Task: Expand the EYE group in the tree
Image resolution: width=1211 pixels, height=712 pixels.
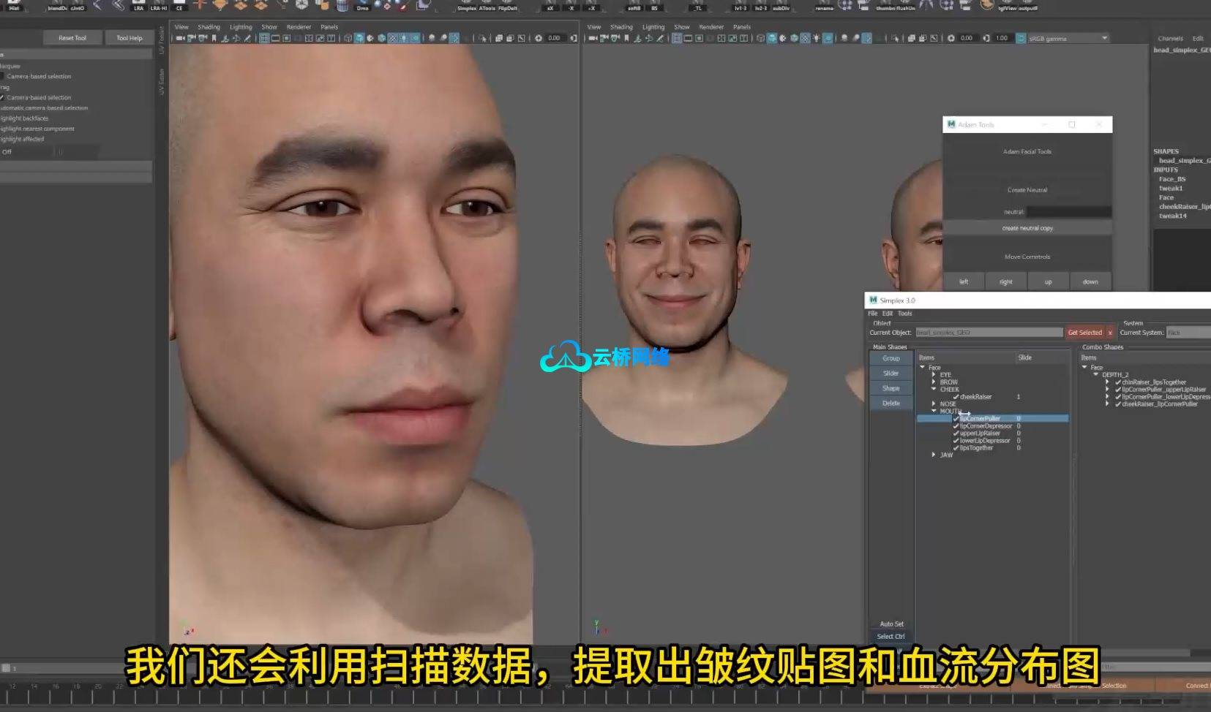Action: point(934,374)
